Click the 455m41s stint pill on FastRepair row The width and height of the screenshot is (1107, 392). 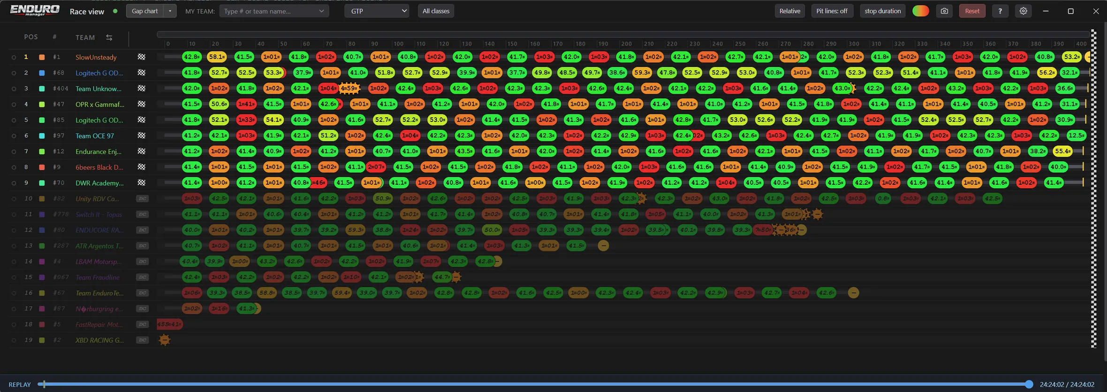169,324
